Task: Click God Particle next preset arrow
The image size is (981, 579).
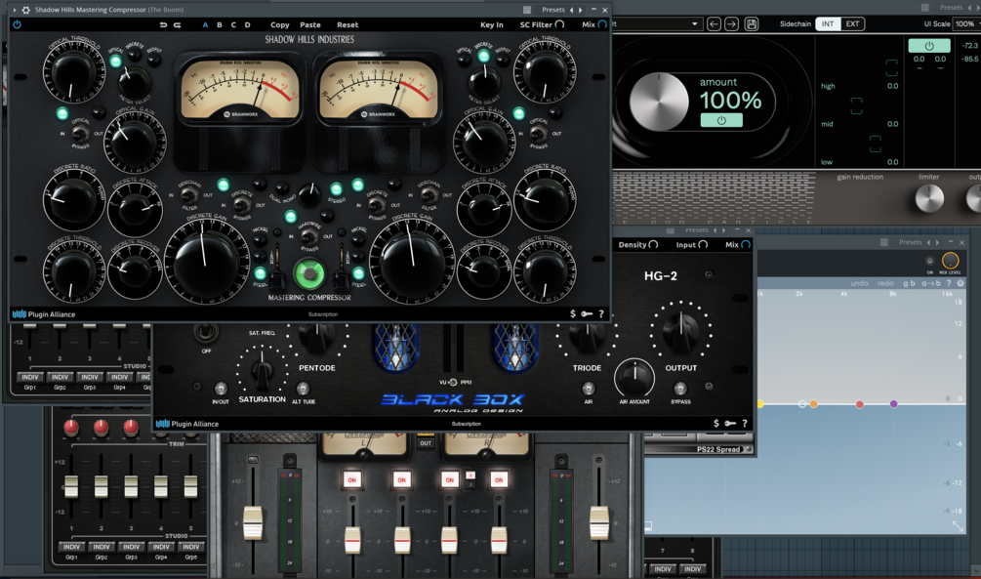Action: pos(731,23)
